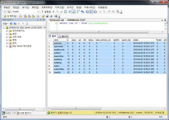Viewport: 169px width, 120px height.
Task: Open new Analysis Services DMX Query icon
Action: (29, 16)
